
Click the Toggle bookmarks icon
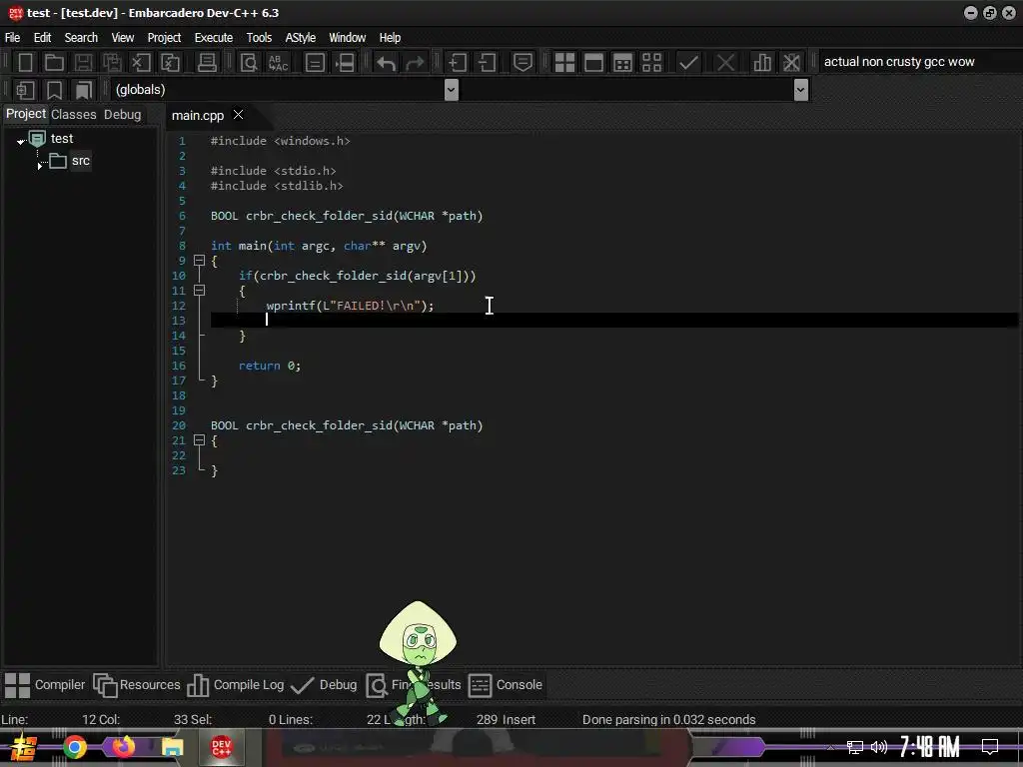[54, 90]
